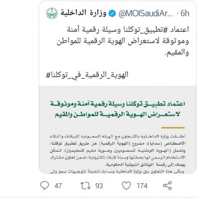The image size is (198, 198).
Task: Like the tweet with the heart icon
Action: pos(127,186)
